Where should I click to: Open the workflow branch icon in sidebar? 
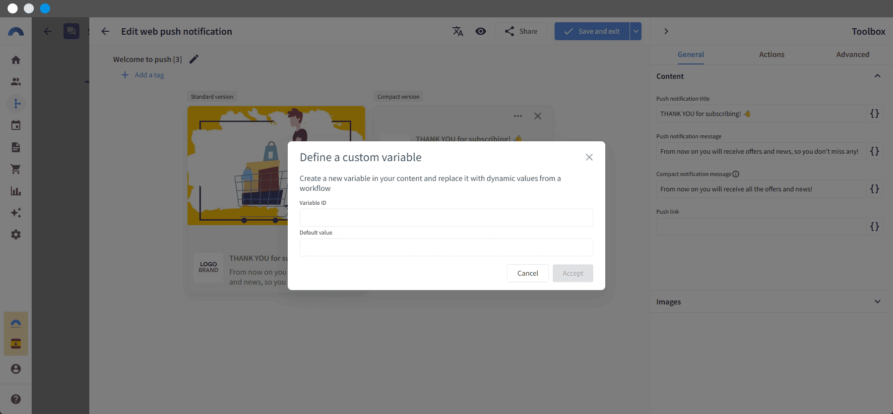pyautogui.click(x=16, y=104)
